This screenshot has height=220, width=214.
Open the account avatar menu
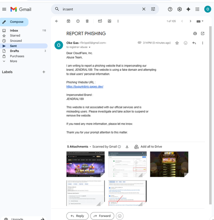click(207, 9)
